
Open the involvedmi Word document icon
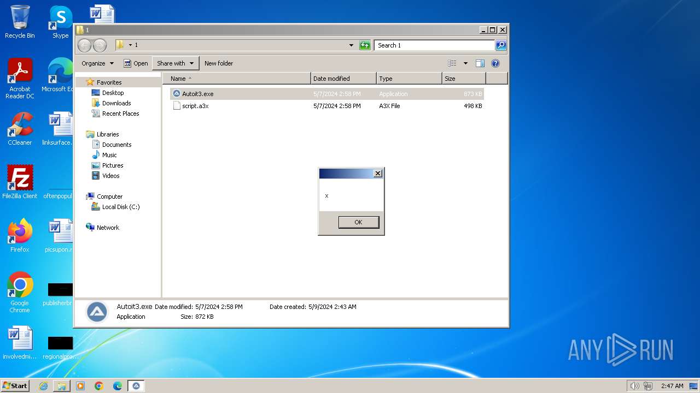pos(20,343)
